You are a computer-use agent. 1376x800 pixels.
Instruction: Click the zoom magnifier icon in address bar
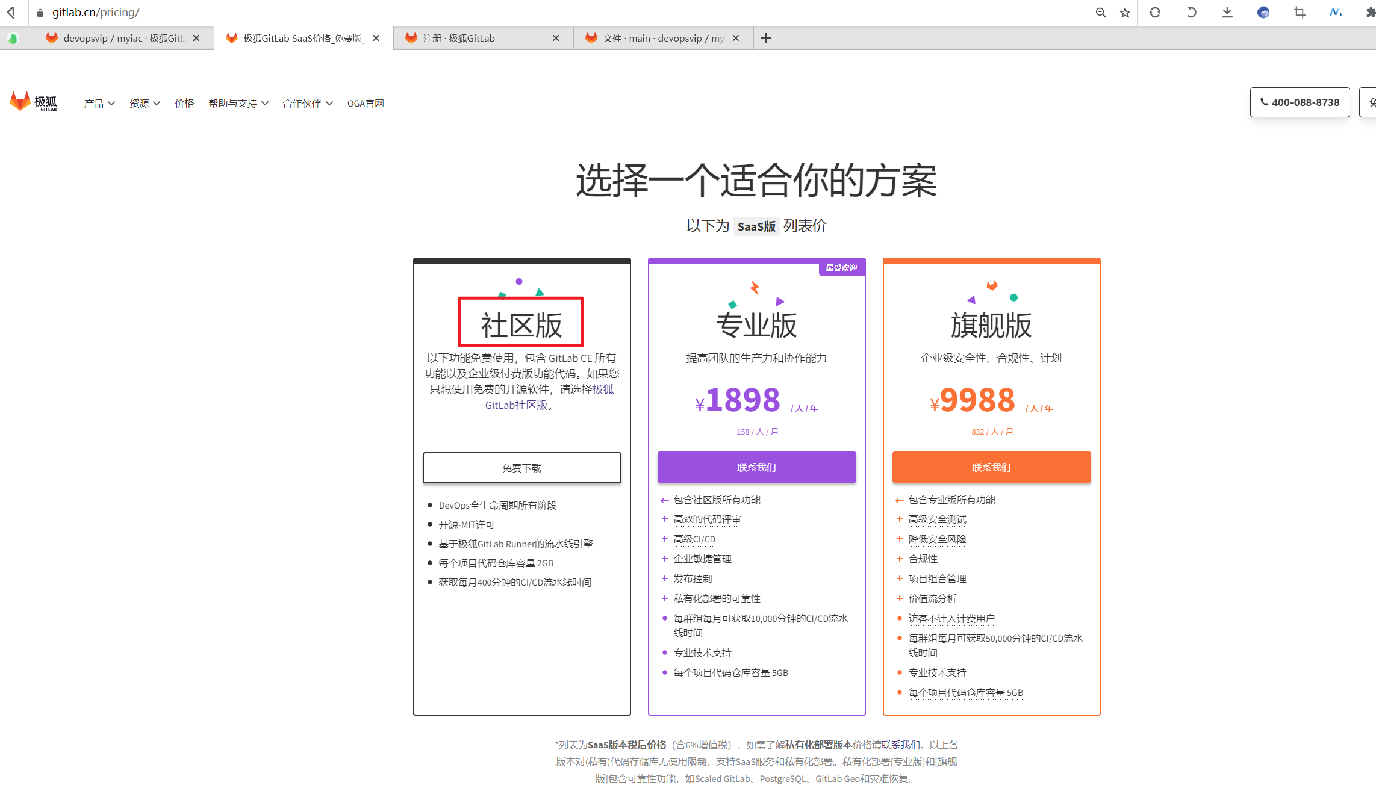click(1100, 13)
